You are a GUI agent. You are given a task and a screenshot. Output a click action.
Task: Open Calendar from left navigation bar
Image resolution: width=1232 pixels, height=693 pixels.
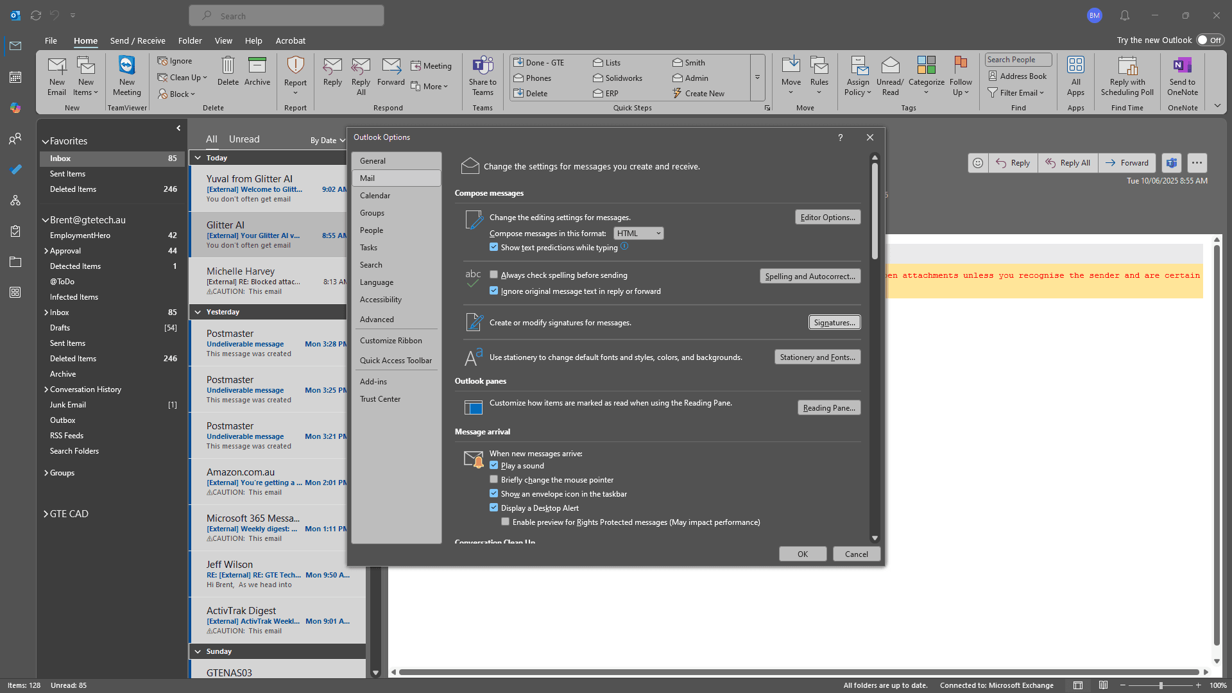tap(15, 77)
